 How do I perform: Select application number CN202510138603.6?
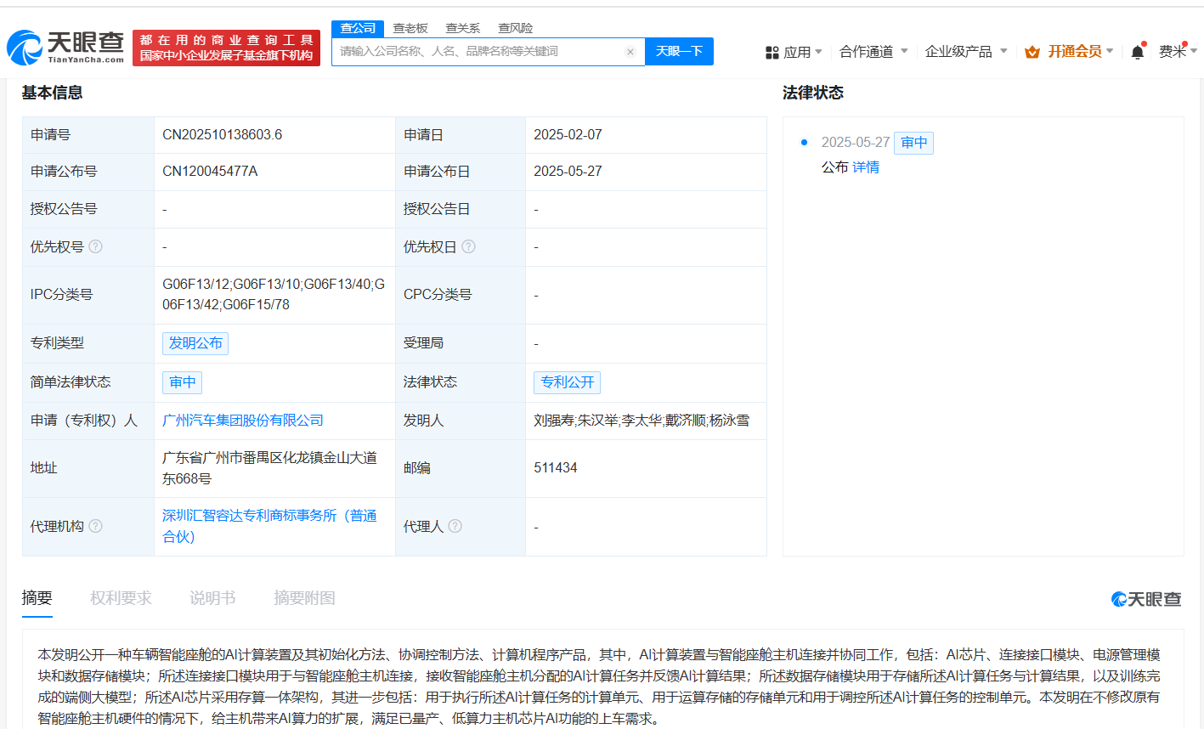tap(223, 135)
